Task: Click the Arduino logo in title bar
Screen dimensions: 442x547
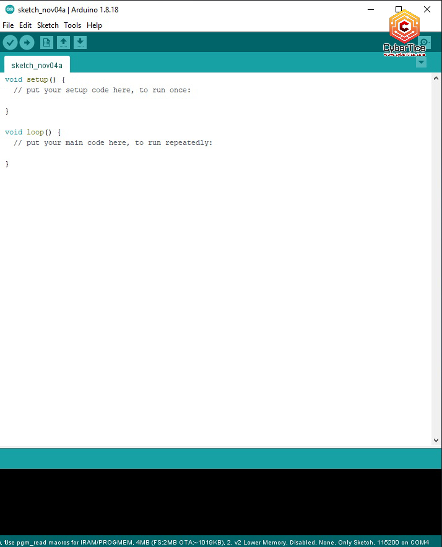Action: (10, 9)
